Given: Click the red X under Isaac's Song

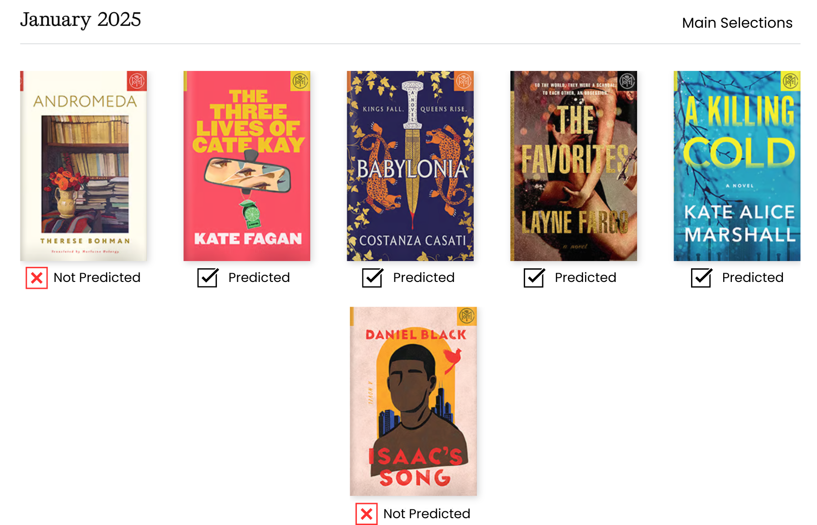Looking at the screenshot, I should point(367,514).
